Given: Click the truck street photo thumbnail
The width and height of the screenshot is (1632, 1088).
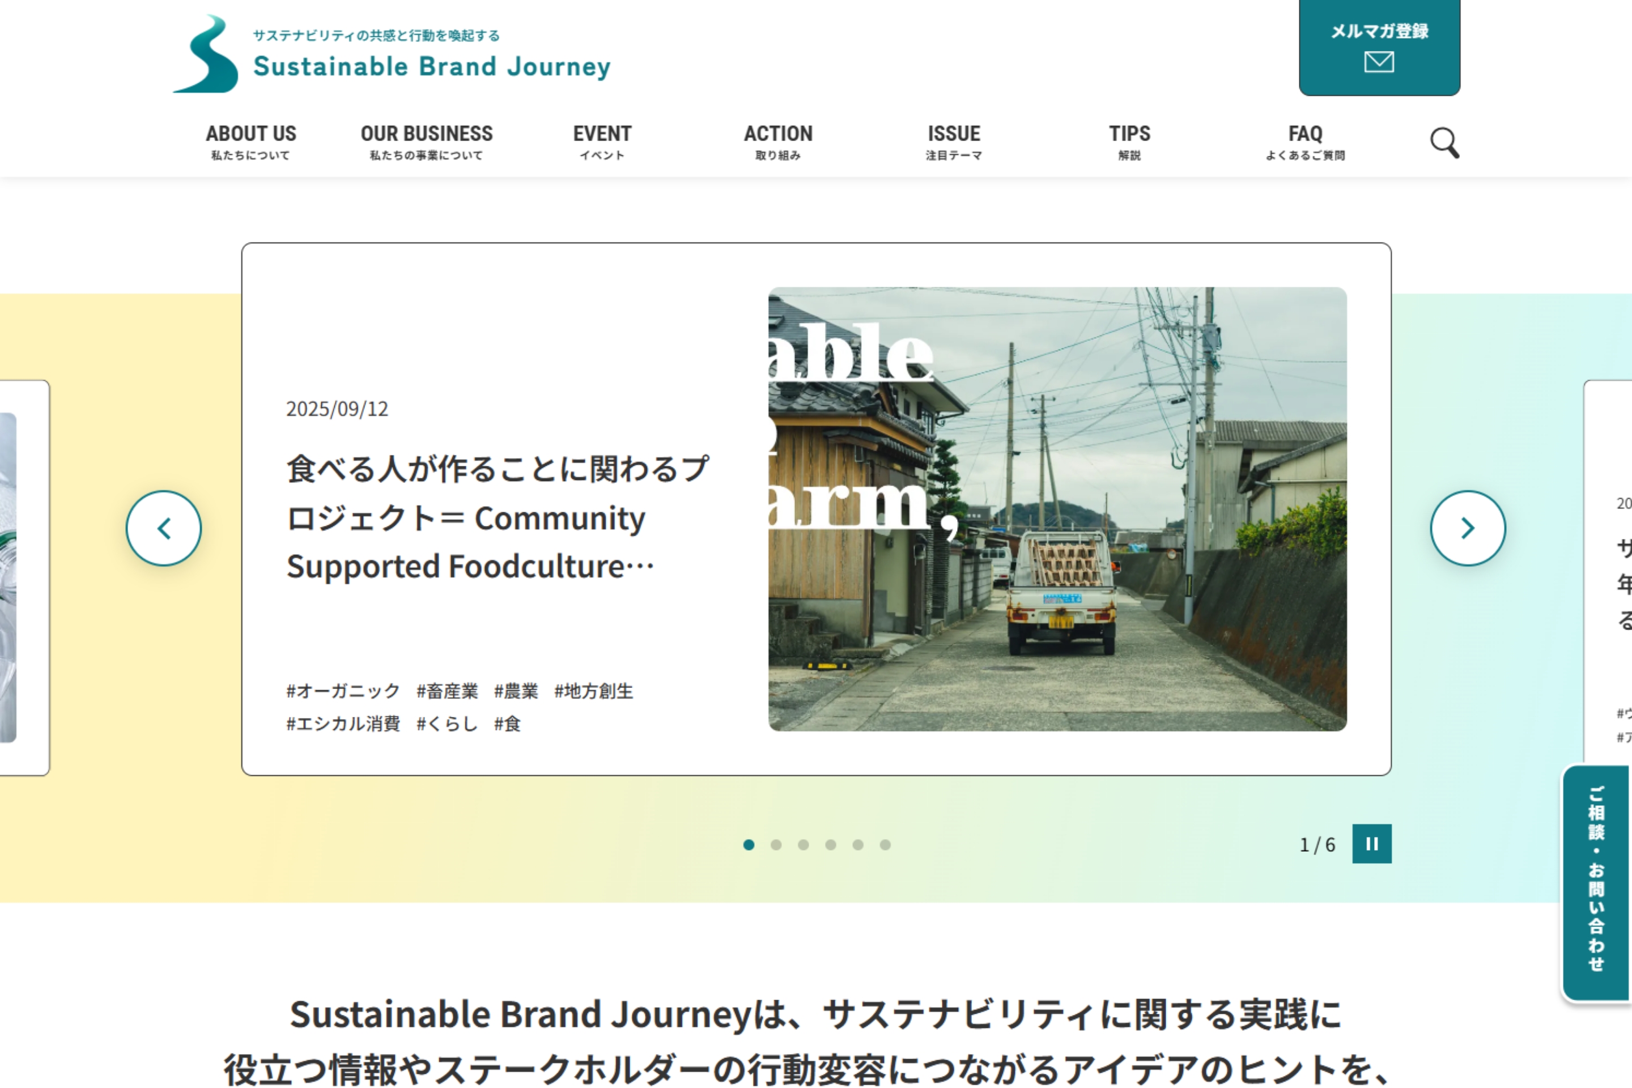Looking at the screenshot, I should [1057, 509].
